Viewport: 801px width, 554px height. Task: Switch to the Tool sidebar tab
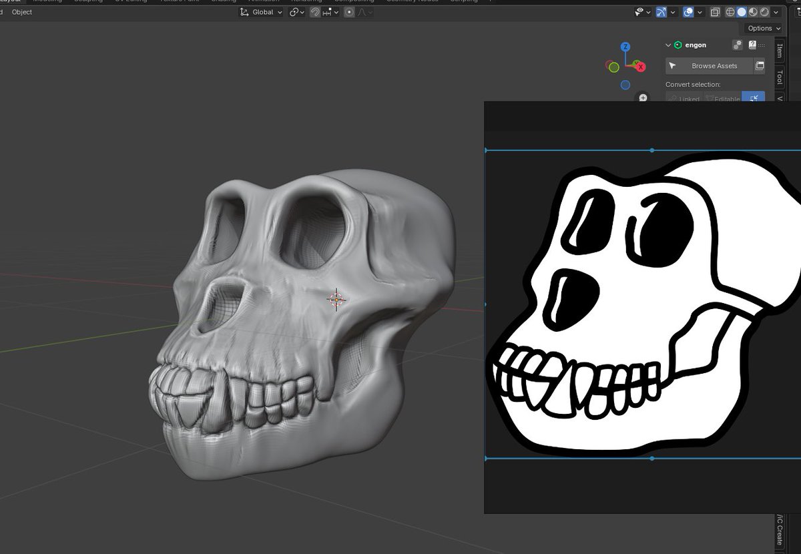[x=780, y=77]
